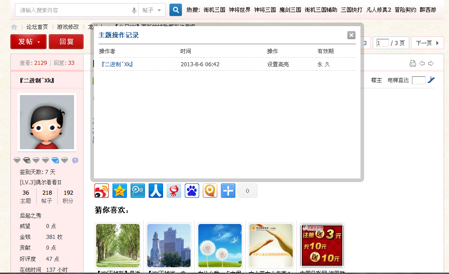
Task: Click the 楼主 label
Action: [376, 80]
